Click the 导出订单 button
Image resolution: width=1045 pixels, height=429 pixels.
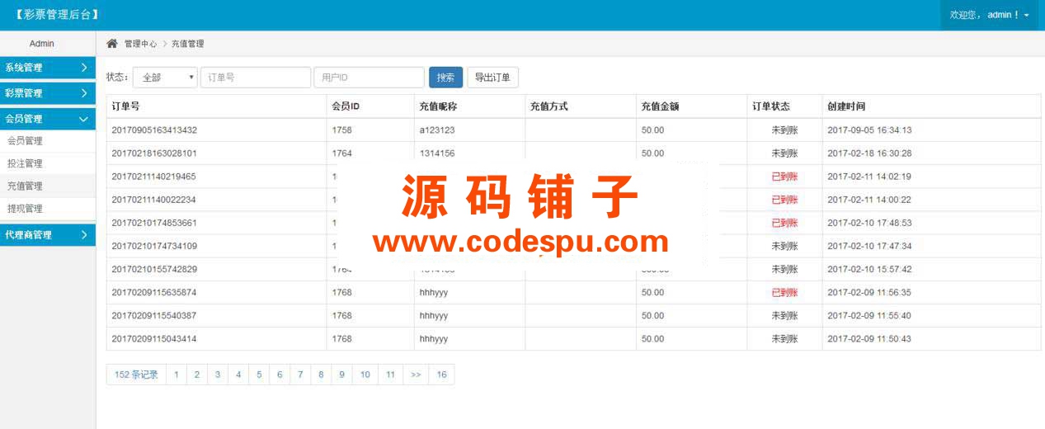click(x=493, y=78)
